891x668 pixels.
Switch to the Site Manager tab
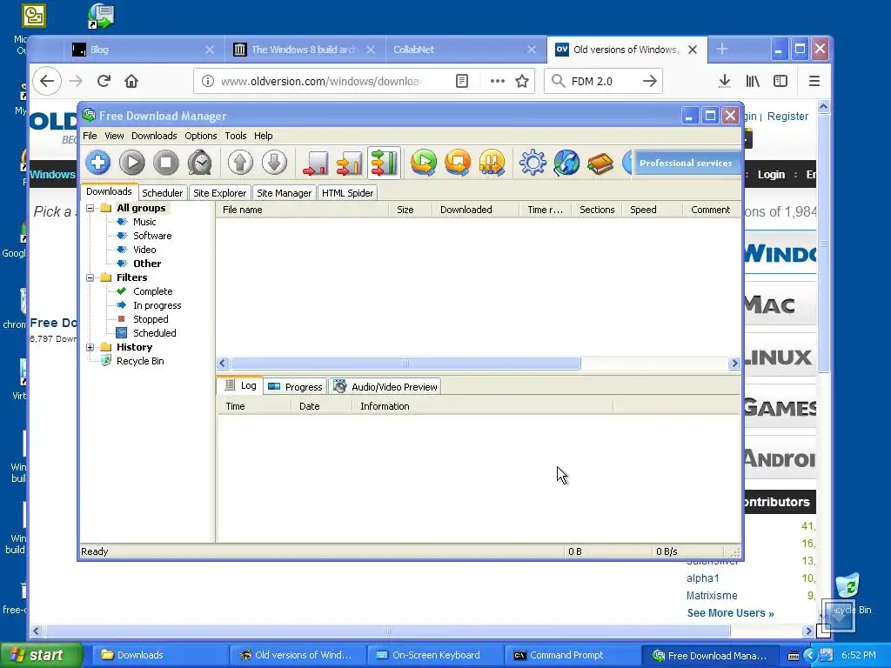[285, 193]
